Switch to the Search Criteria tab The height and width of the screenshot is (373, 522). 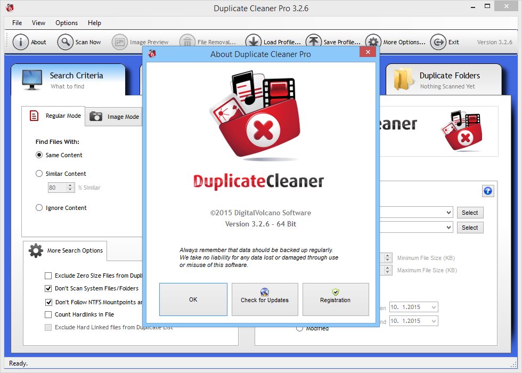[x=69, y=80]
